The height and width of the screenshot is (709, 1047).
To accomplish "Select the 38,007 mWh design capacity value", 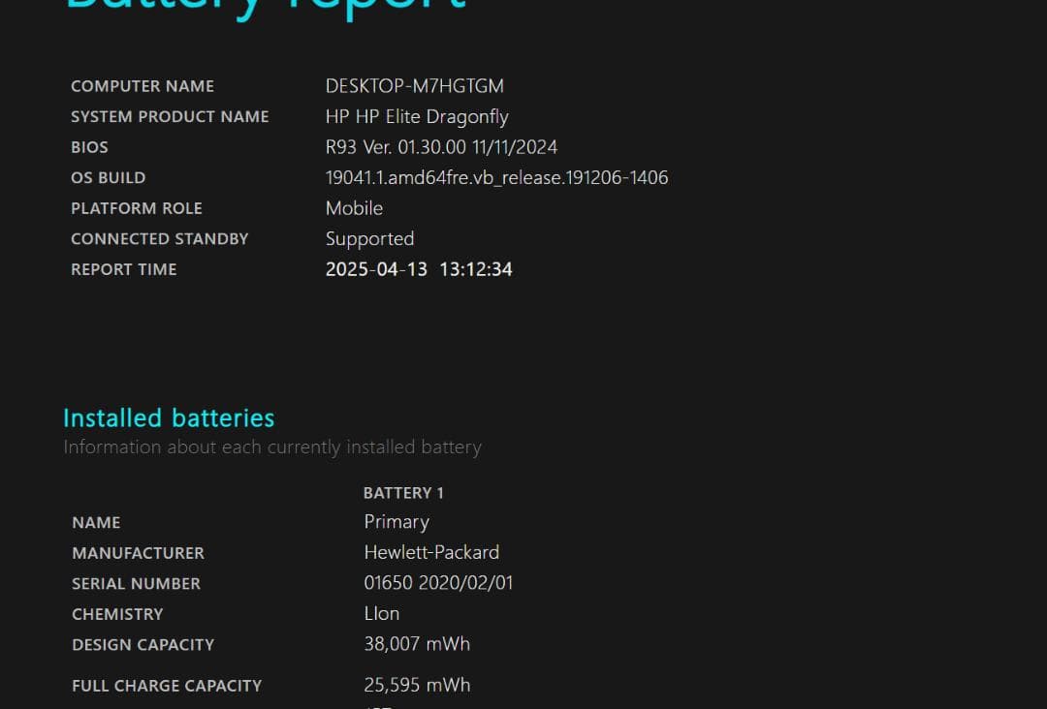I will click(417, 643).
